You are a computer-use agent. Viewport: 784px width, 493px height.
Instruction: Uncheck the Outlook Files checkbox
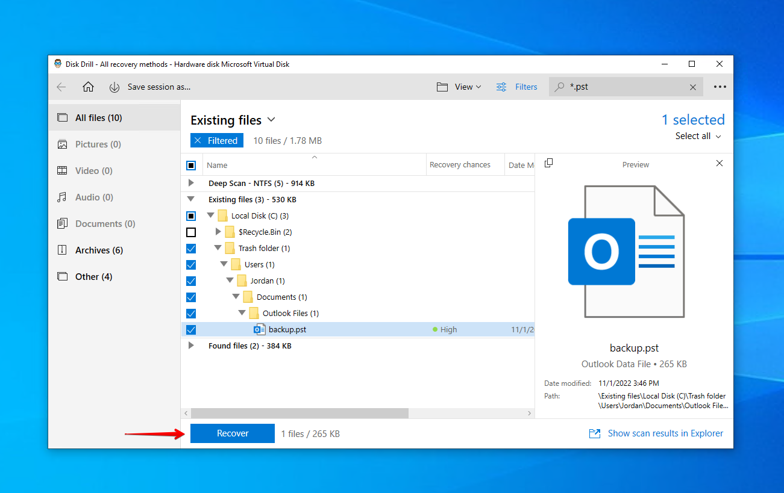pyautogui.click(x=191, y=313)
